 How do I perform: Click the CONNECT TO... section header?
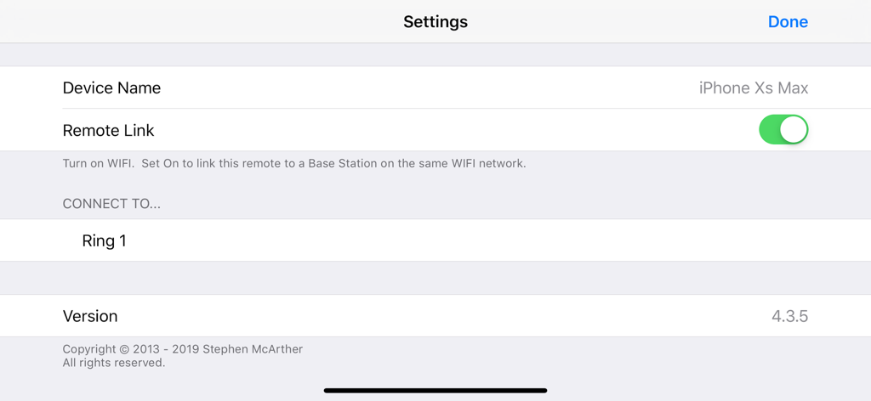[x=111, y=204]
